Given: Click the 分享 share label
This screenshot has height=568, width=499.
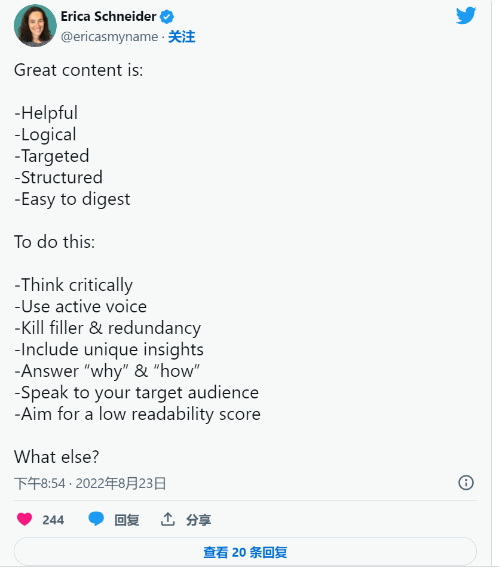Looking at the screenshot, I should [x=198, y=520].
